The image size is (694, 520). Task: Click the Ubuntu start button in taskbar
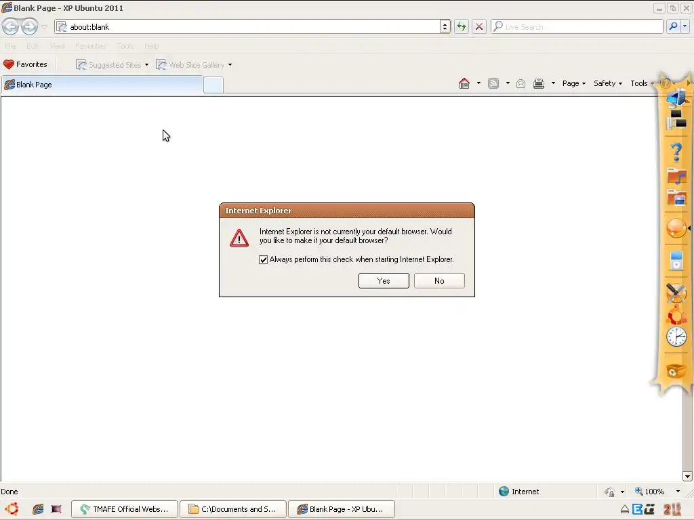12,509
